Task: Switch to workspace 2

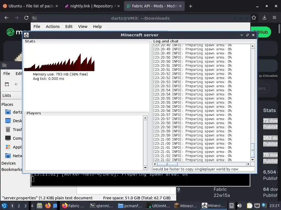Action: (19, 206)
